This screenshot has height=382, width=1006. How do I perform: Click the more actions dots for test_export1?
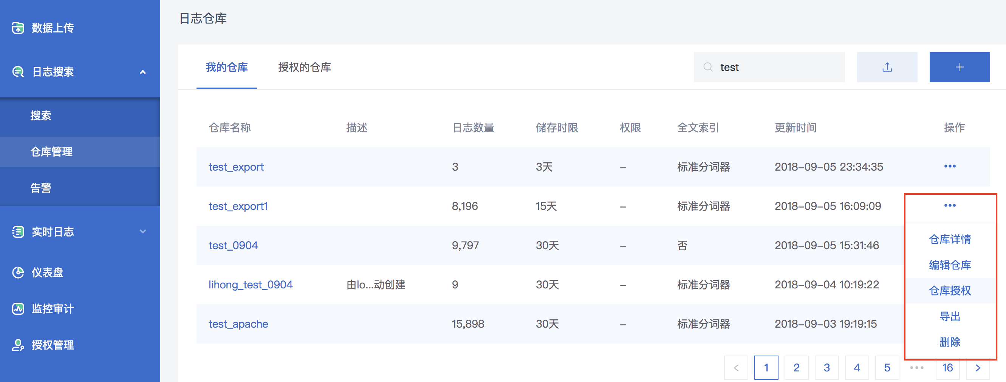pos(950,206)
